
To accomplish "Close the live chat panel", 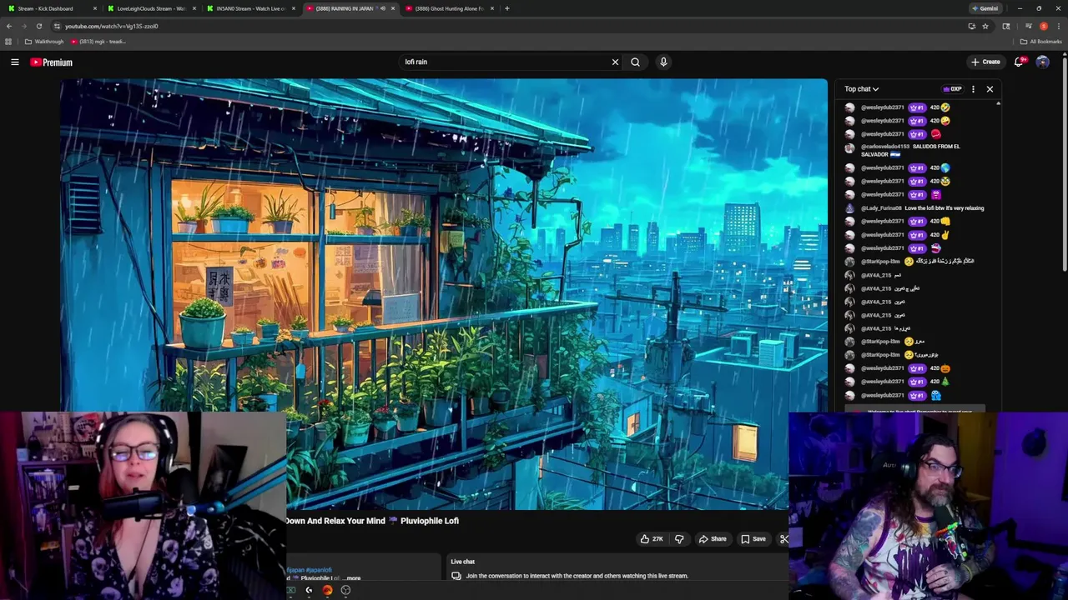I will (990, 89).
